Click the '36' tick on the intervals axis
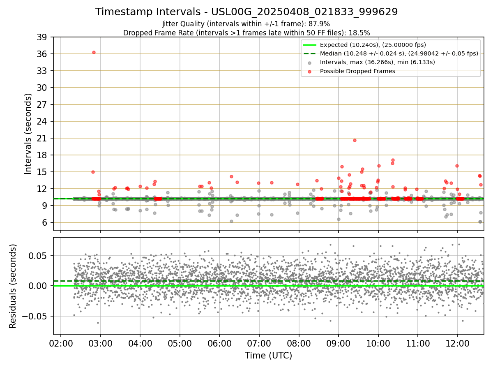493x370 pixels. click(42, 54)
